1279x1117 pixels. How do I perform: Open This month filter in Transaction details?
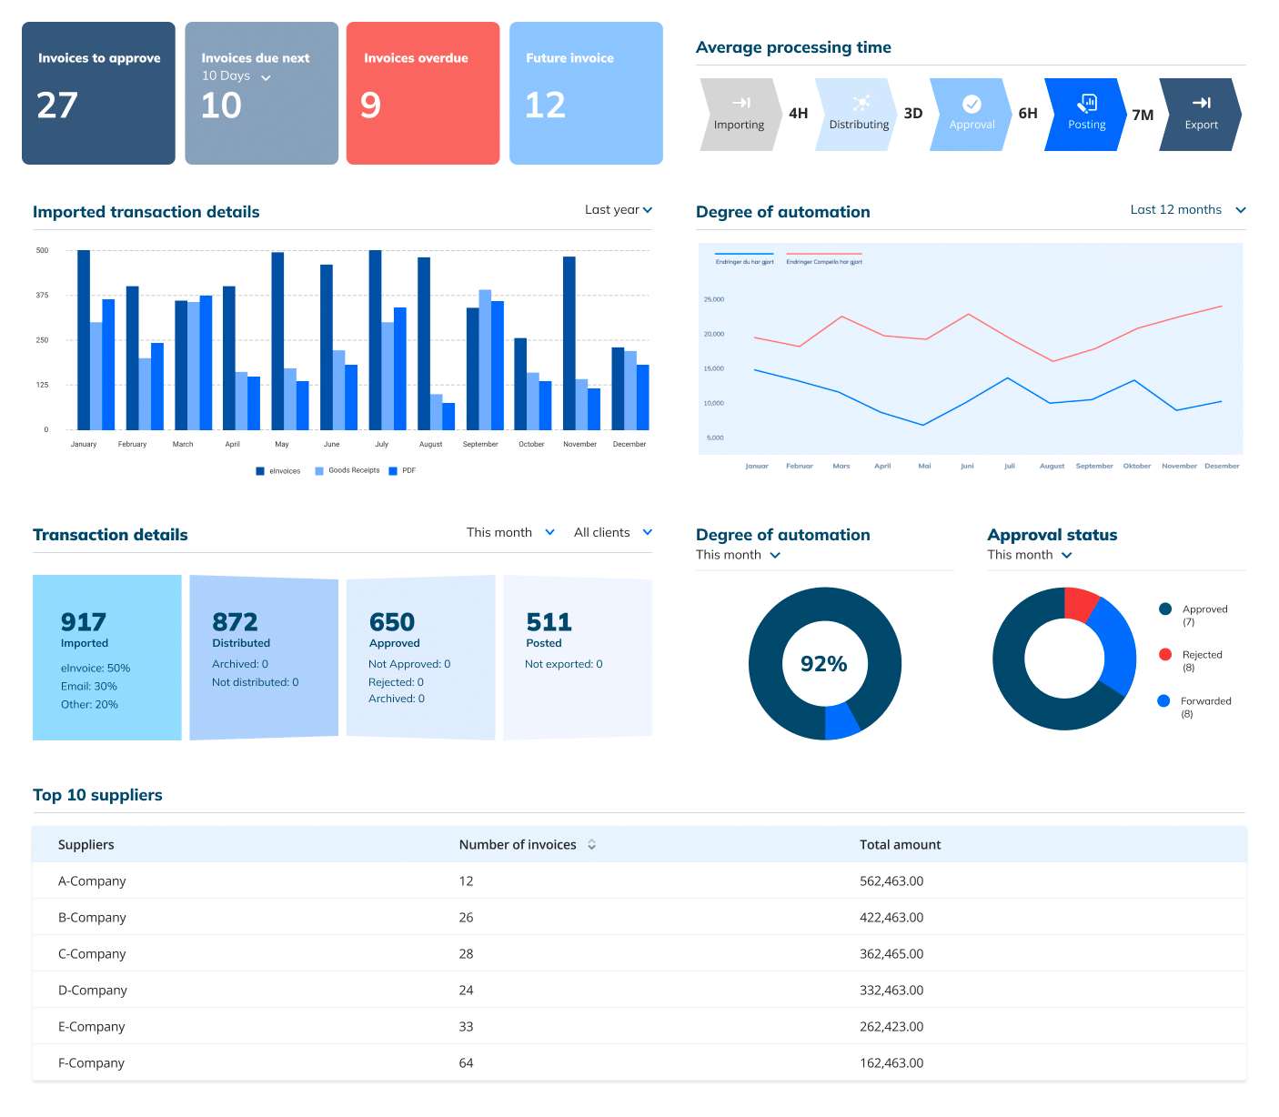509,532
